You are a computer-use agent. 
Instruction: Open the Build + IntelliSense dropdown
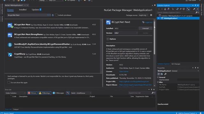tap(81, 93)
